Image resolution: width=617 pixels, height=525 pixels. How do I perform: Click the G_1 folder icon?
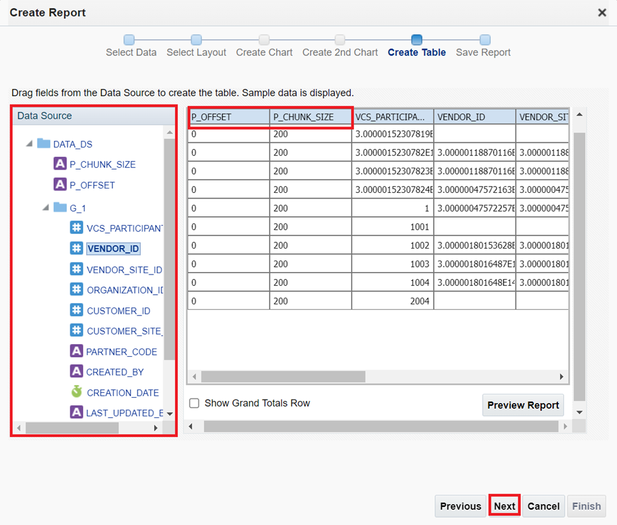click(x=60, y=207)
